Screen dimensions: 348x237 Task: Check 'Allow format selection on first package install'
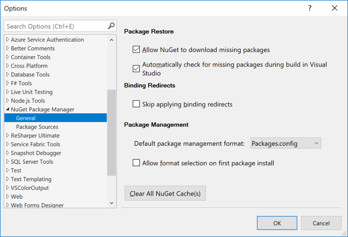click(x=136, y=163)
